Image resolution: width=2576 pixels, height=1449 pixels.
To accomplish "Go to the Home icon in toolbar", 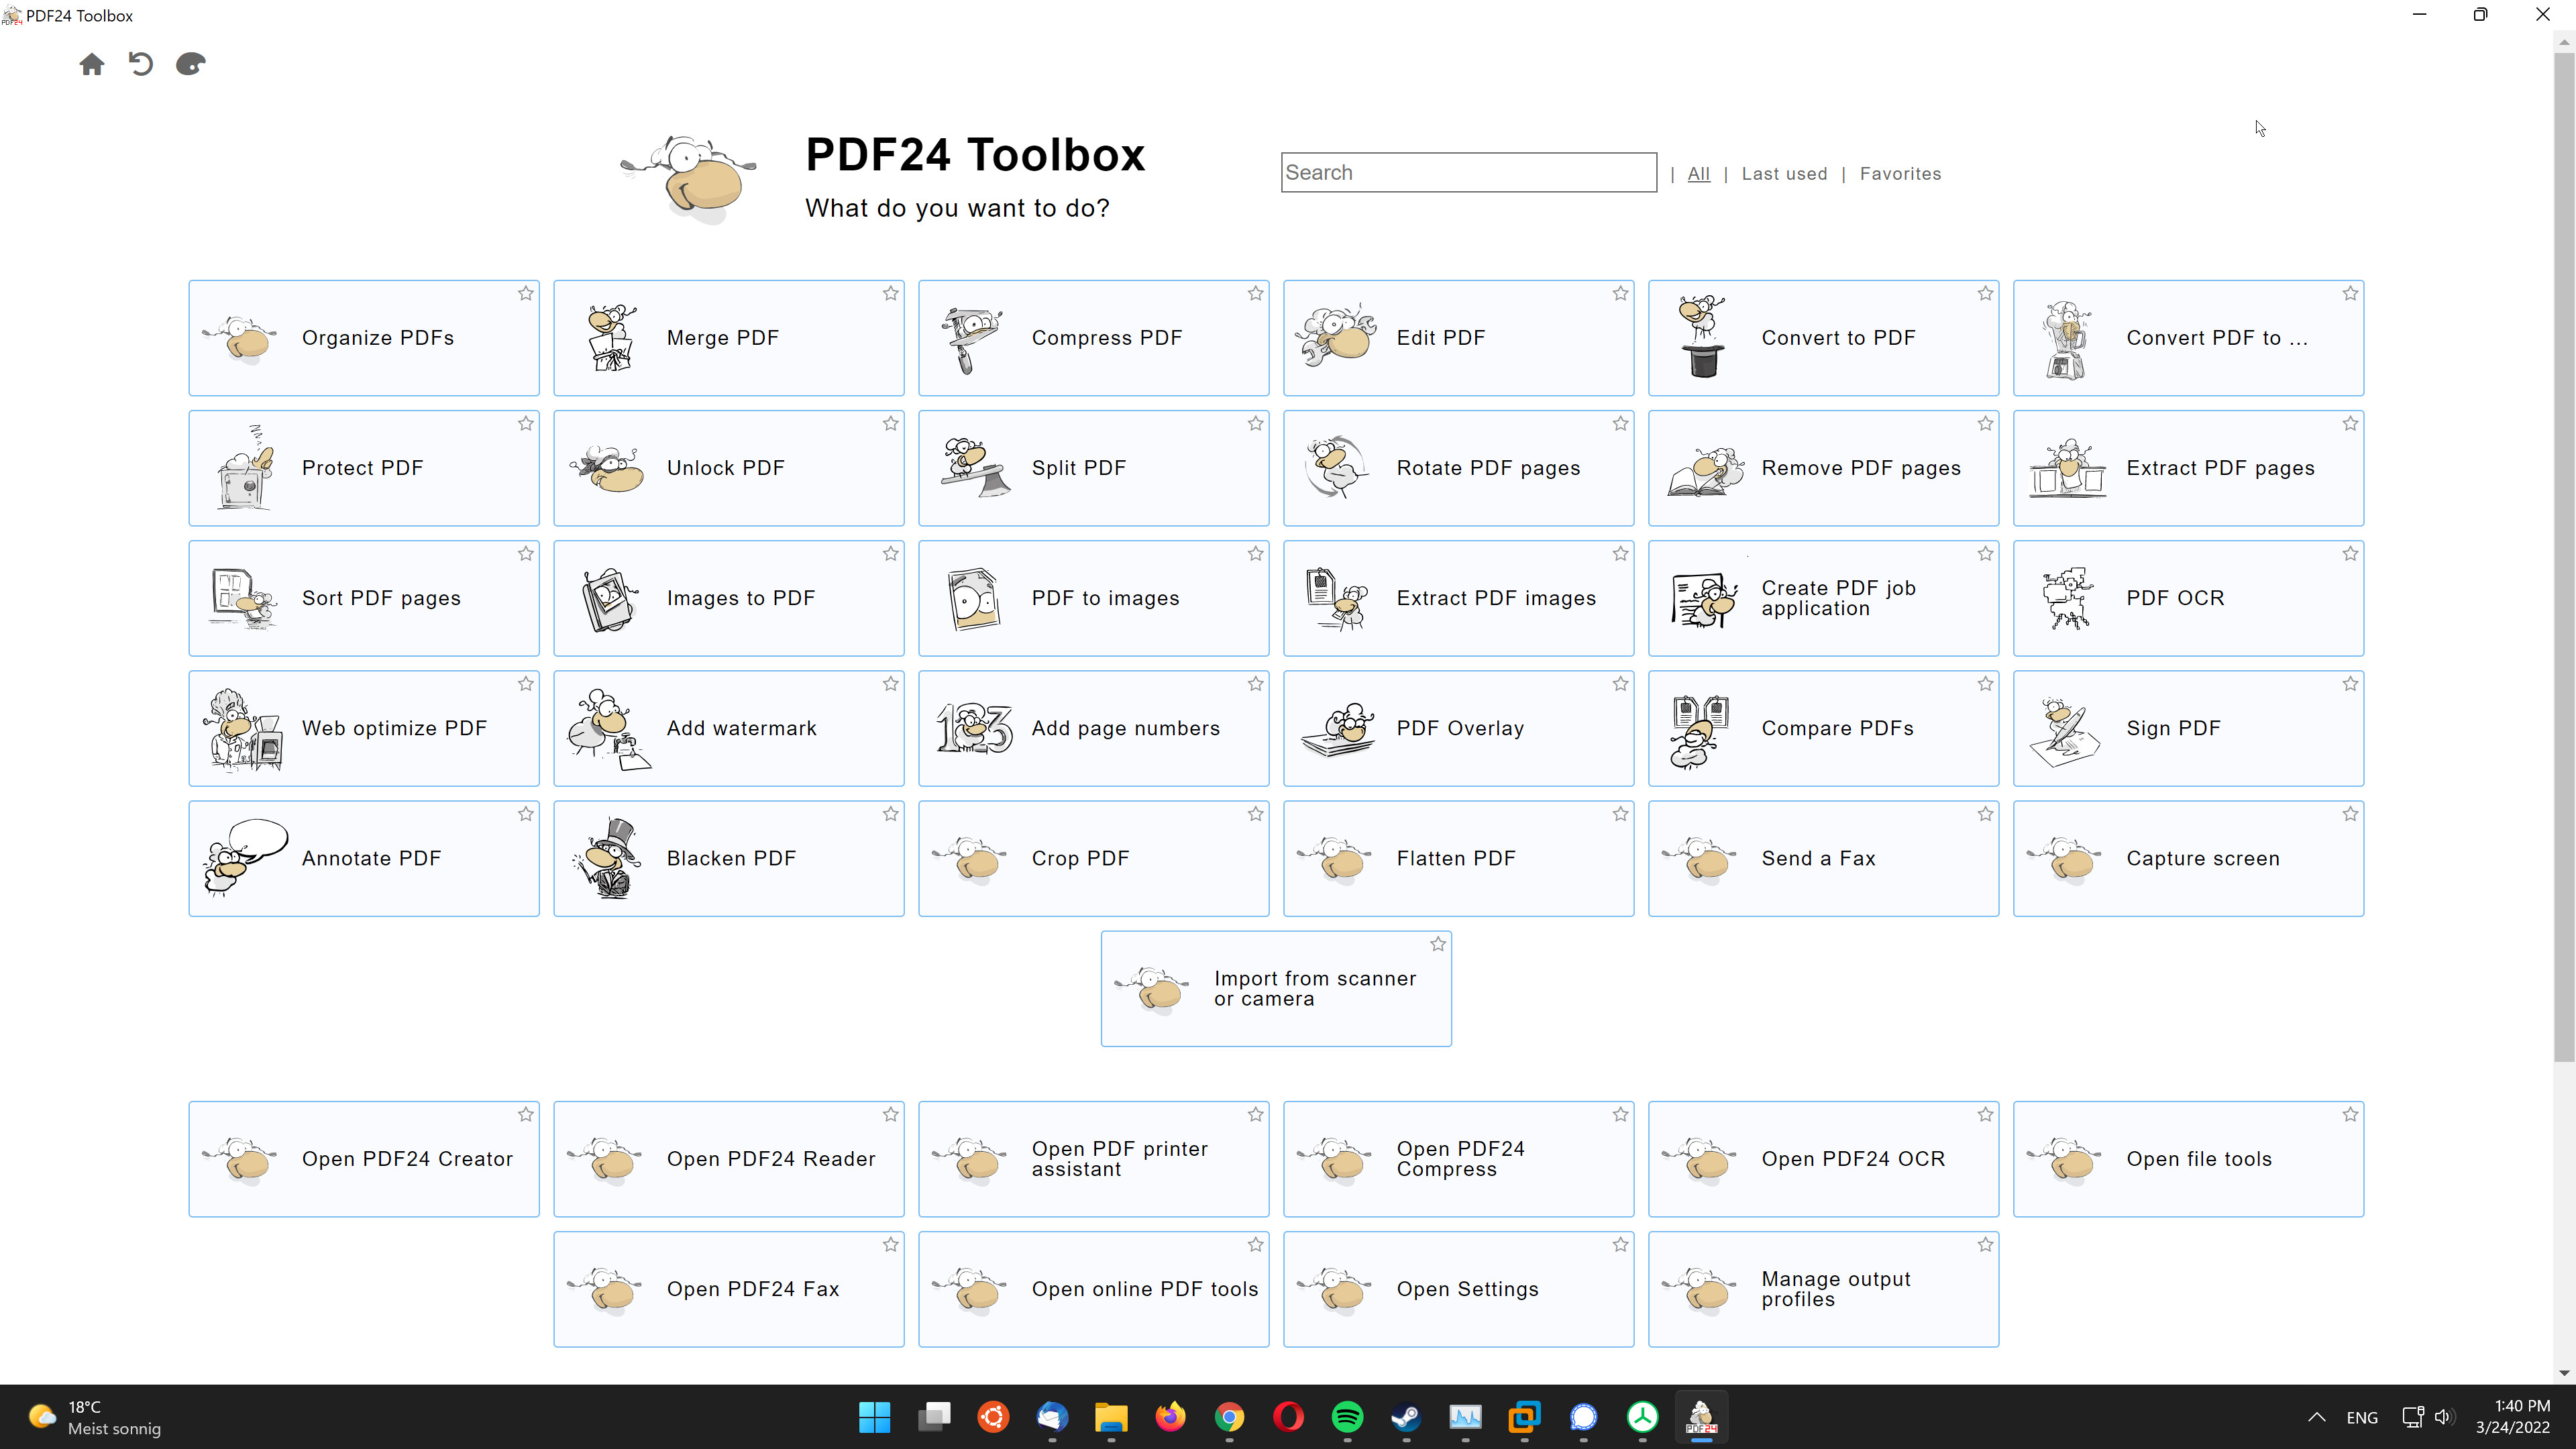I will point(92,65).
